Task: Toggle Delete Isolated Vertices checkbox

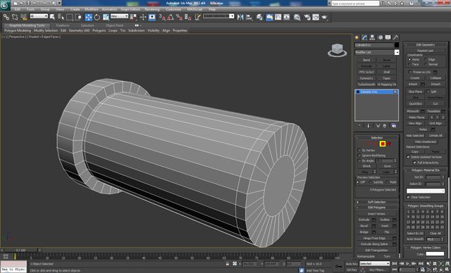Action: (408, 157)
